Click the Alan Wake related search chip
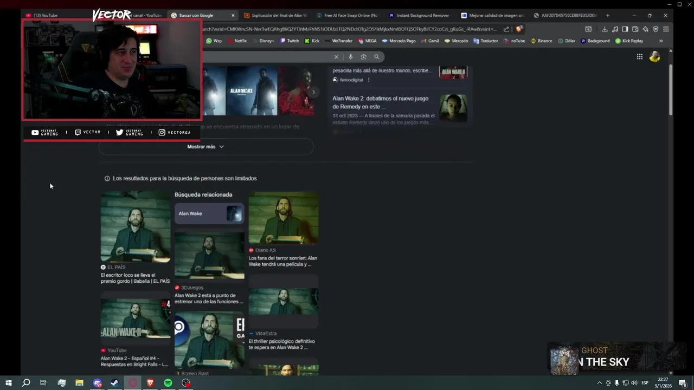Viewport: 694px width, 390px height. click(209, 213)
